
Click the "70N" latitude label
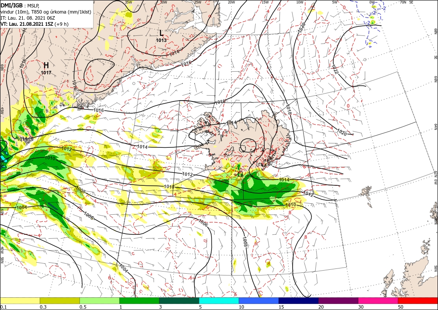point(403,2)
